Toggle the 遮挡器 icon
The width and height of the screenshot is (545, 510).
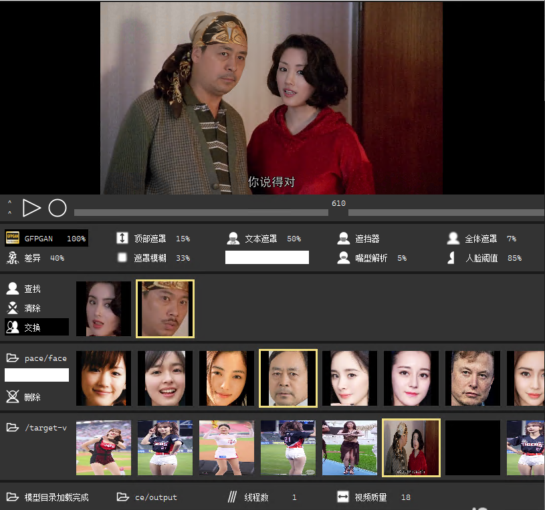tap(344, 239)
